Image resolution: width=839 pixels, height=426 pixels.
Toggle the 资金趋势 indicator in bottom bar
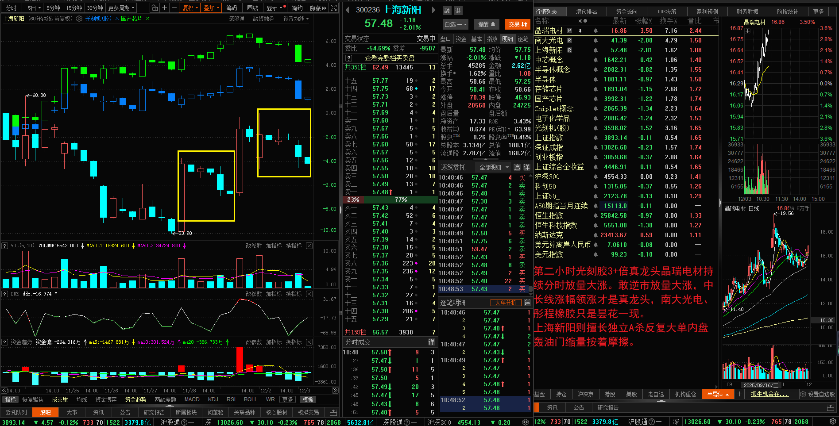[x=135, y=399]
